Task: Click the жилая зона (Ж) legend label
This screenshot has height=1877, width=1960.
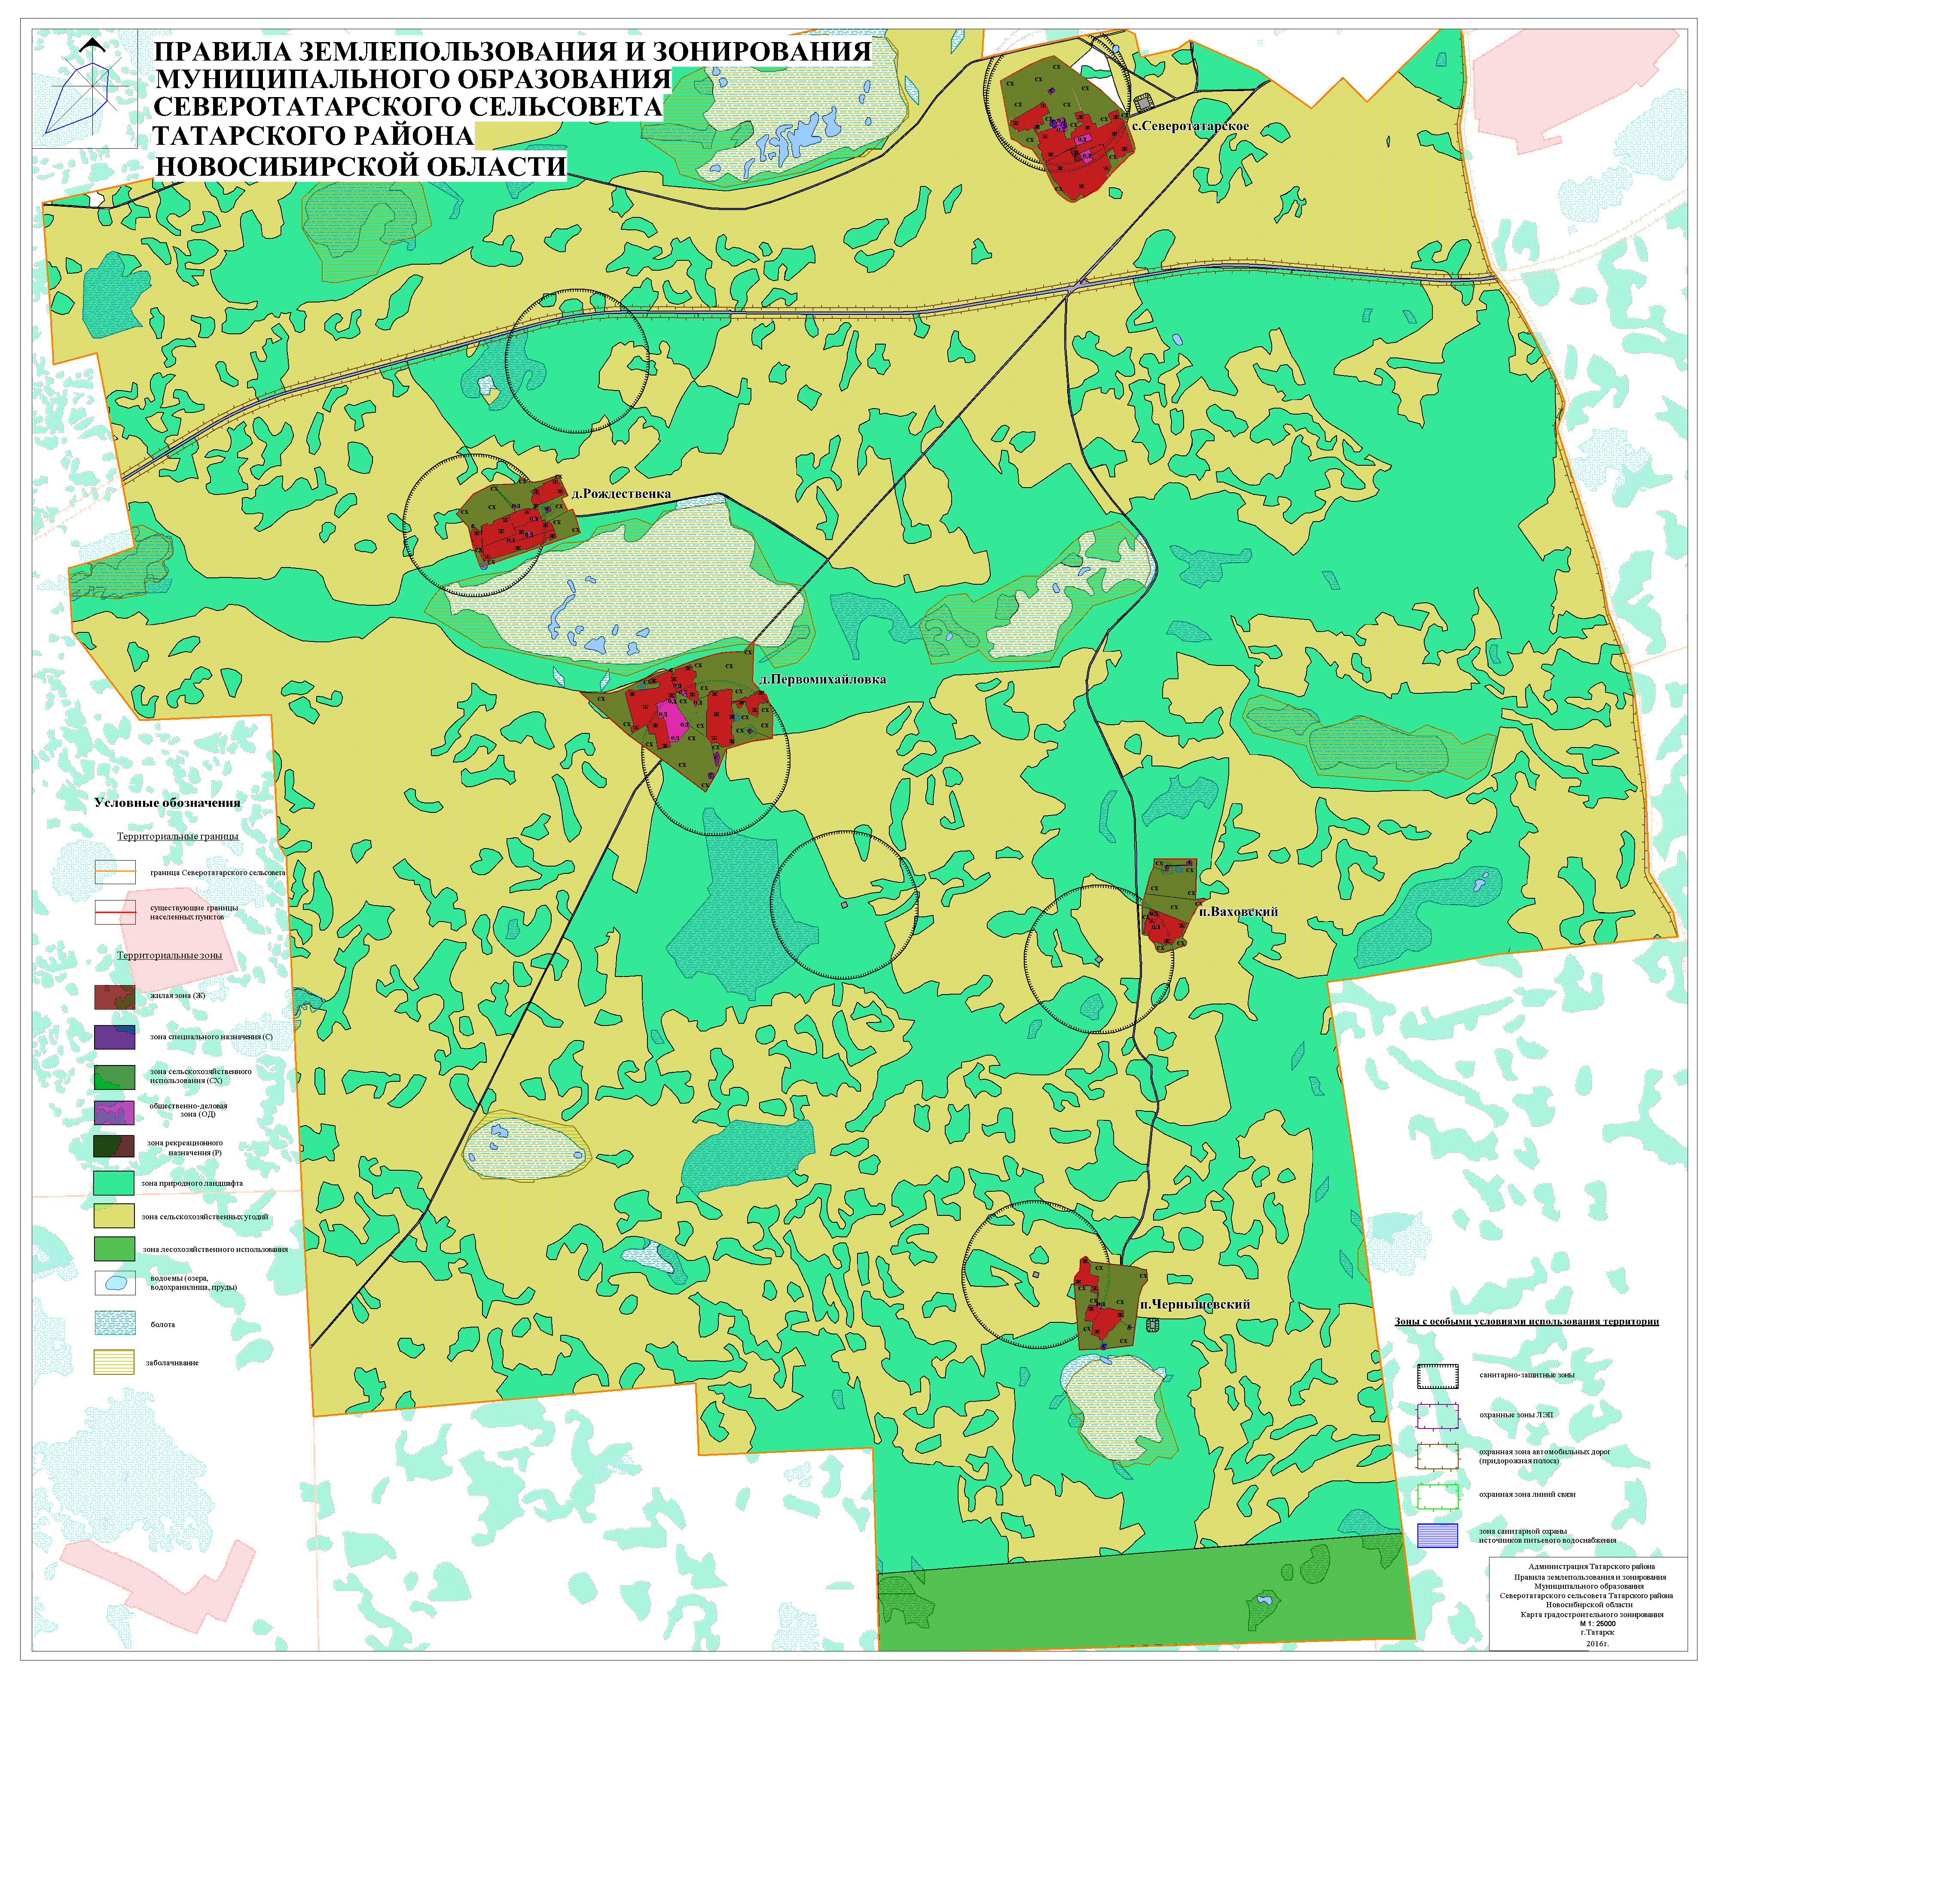Action: (177, 996)
